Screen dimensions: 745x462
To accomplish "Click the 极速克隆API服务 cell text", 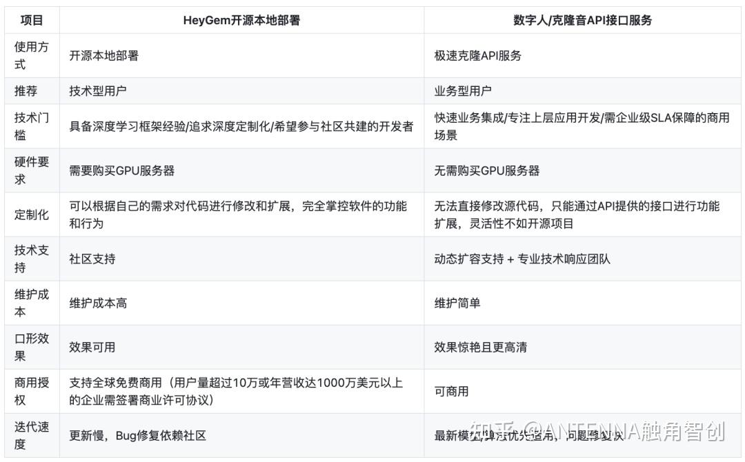I will click(477, 55).
